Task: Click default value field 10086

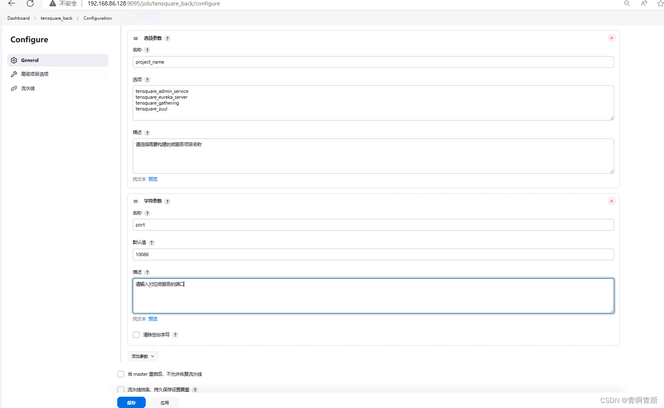Action: [373, 254]
